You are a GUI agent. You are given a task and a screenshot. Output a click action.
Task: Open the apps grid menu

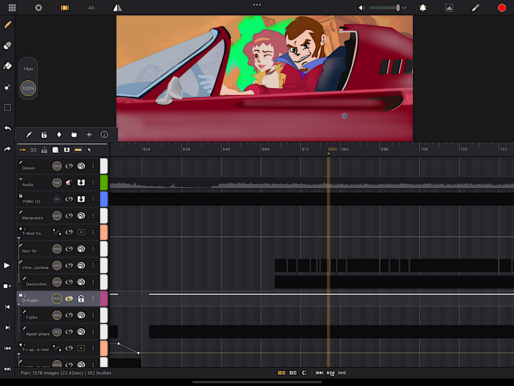[12, 7]
